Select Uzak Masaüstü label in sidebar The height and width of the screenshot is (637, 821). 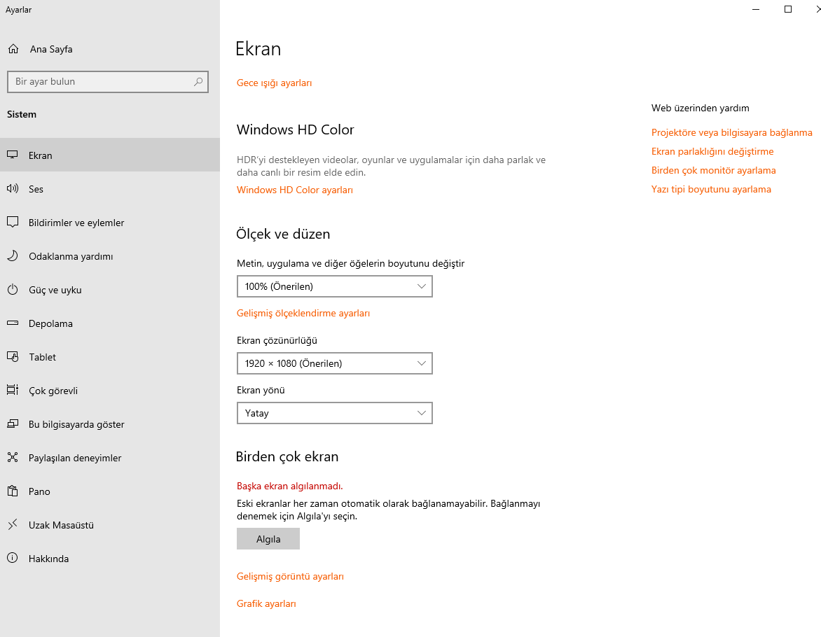(61, 525)
